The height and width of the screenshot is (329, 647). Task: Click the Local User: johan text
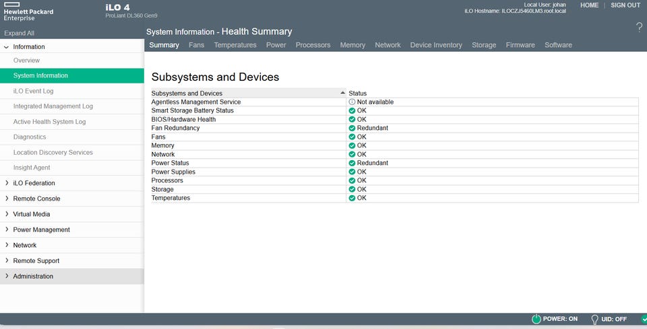[x=545, y=5]
